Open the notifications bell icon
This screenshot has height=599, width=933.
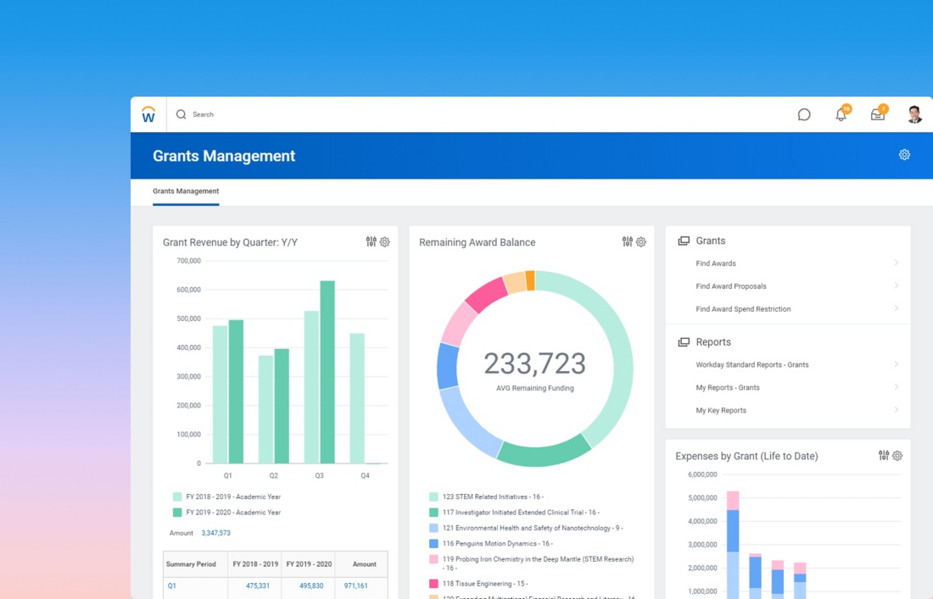[x=841, y=114]
